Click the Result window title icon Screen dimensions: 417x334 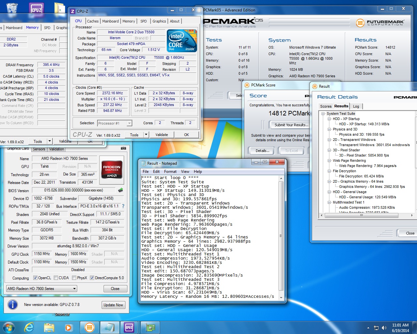315,86
